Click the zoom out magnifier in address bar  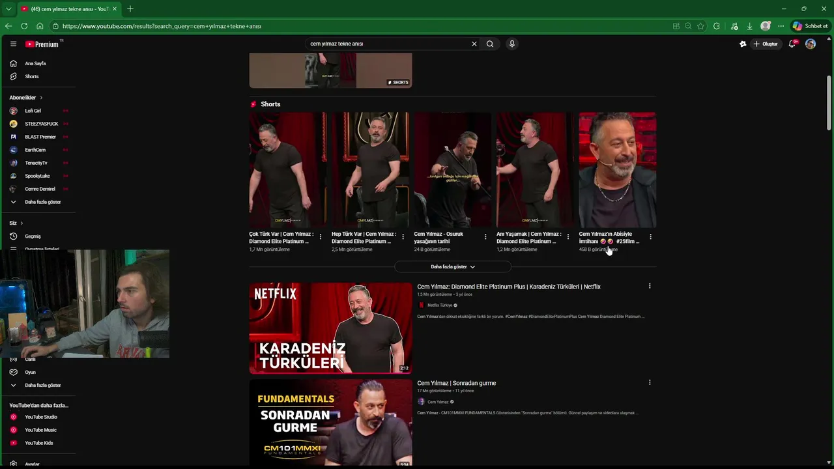pos(688,26)
